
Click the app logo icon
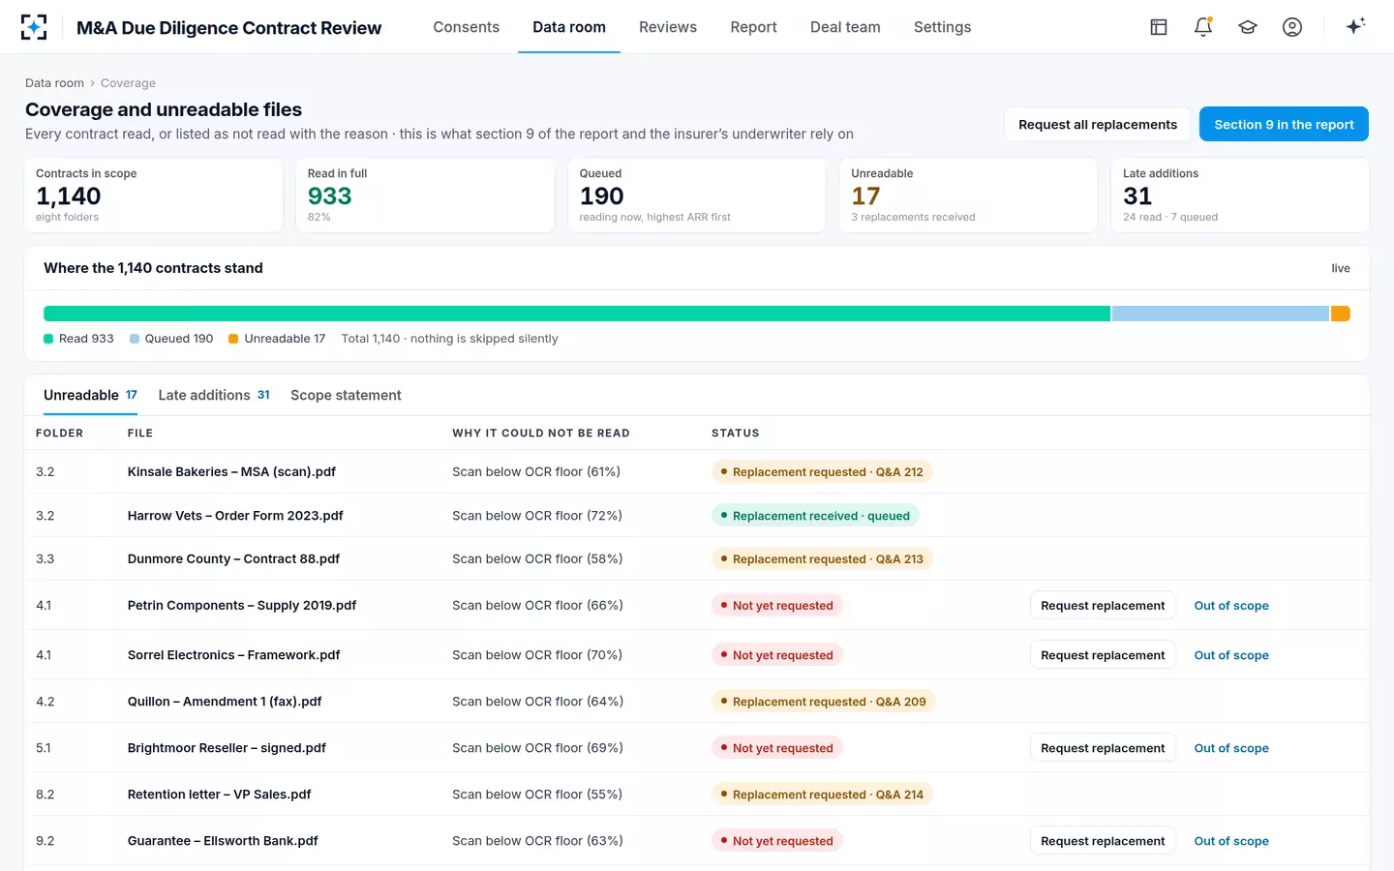(34, 27)
